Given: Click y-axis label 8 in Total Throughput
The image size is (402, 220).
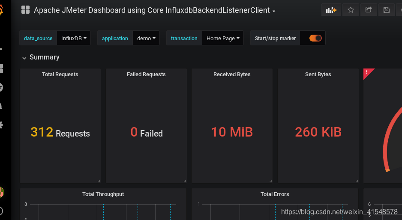Looking at the screenshot, I should [x=26, y=204].
